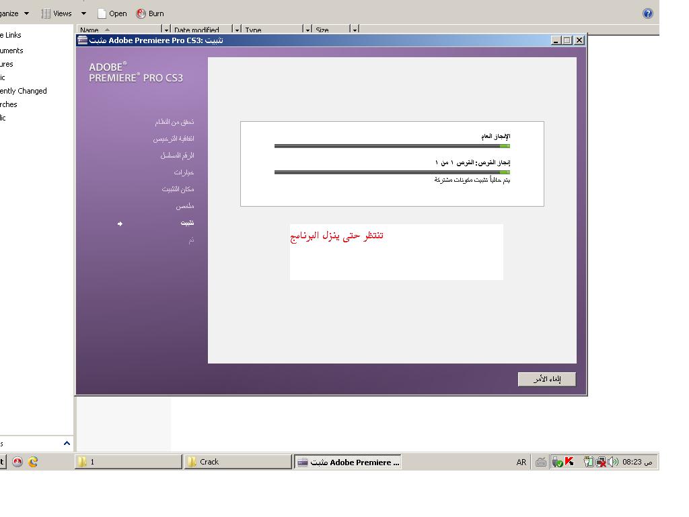Click the on-screen keyboard tray icon
Viewport: 689px width, 517px height.
pos(540,462)
